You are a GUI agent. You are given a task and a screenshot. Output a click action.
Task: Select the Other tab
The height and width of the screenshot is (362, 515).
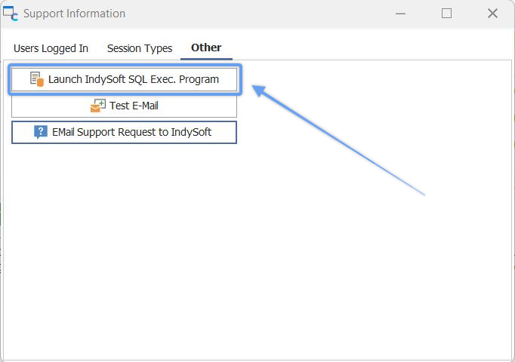(206, 48)
